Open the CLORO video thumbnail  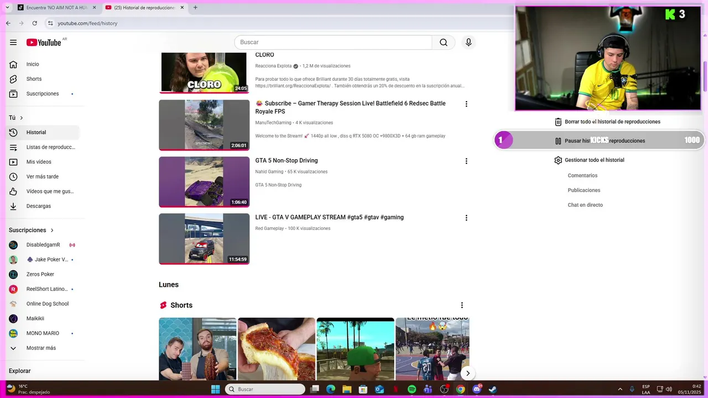tap(204, 72)
